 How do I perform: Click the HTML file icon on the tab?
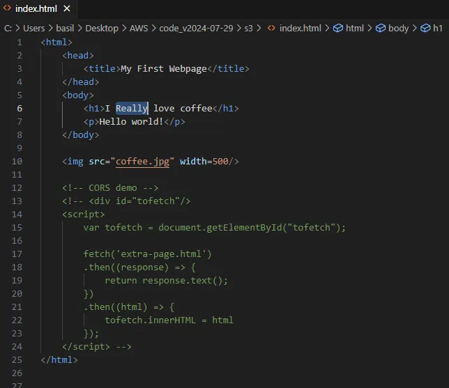pyautogui.click(x=7, y=8)
